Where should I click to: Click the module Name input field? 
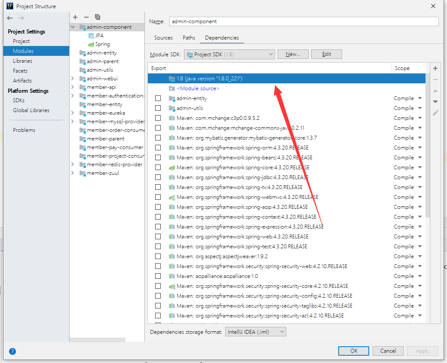304,21
